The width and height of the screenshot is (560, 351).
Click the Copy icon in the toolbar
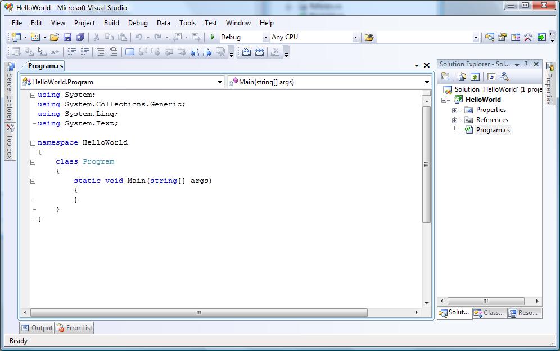(x=109, y=37)
